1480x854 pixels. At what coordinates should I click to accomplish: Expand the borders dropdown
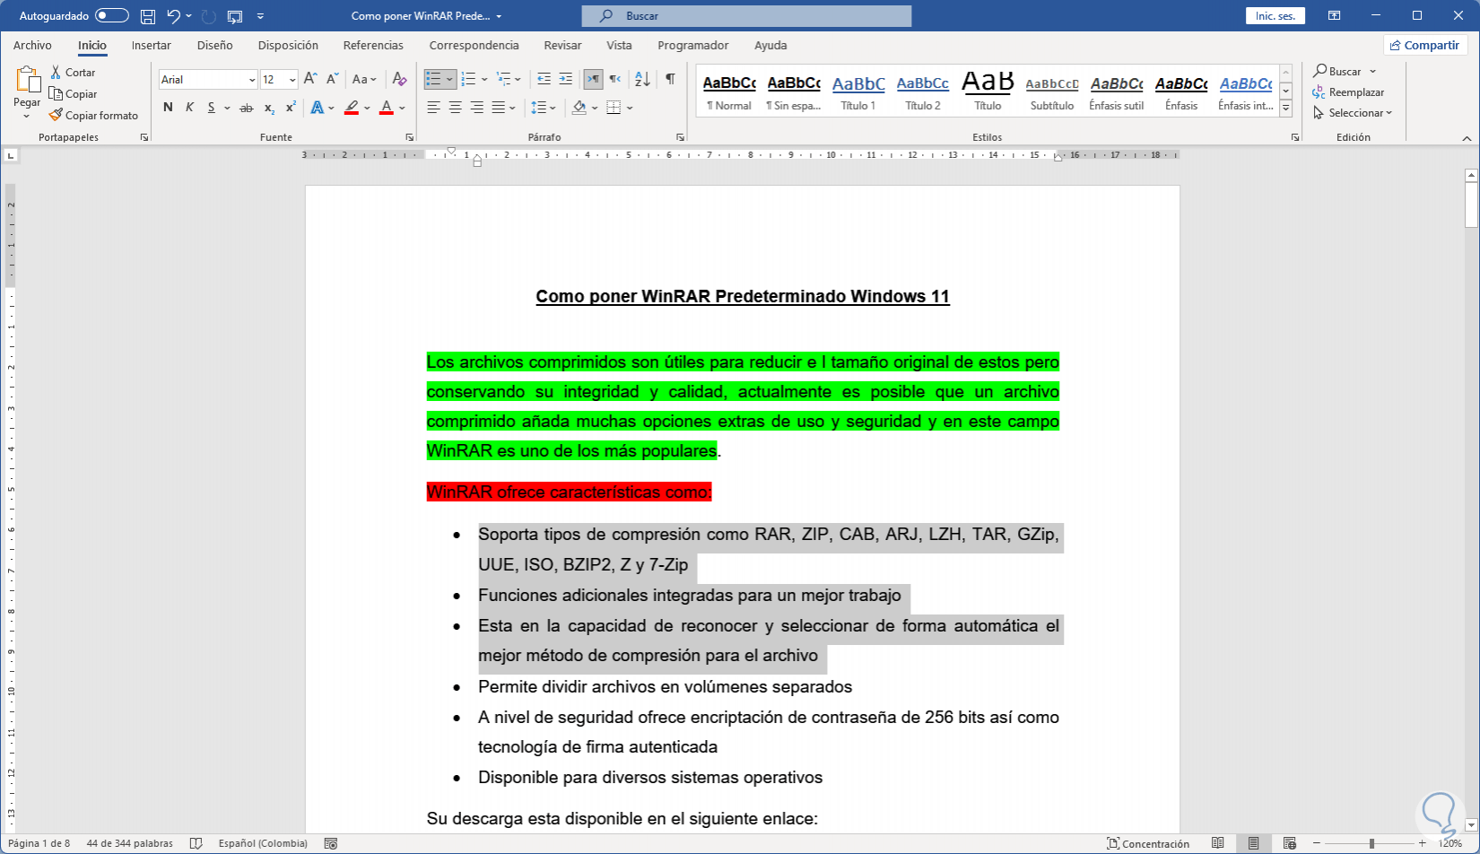(630, 108)
